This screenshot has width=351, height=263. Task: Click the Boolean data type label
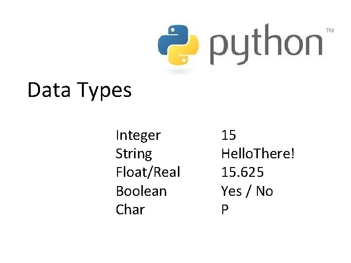point(141,191)
